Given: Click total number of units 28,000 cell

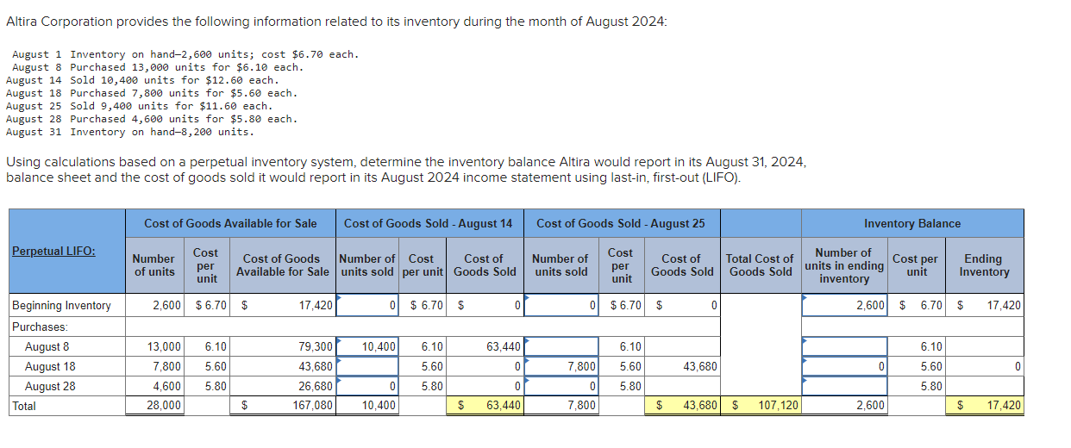Looking at the screenshot, I should pyautogui.click(x=154, y=405).
